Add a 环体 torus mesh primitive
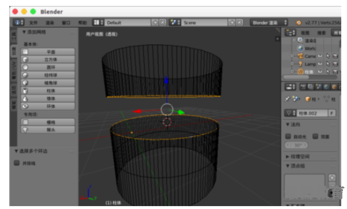347x209 pixels. pos(48,107)
